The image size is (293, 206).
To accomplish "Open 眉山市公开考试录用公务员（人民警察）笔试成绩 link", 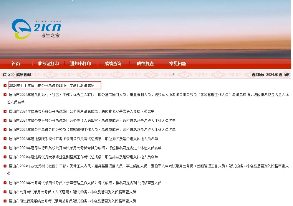I will tap(72, 192).
